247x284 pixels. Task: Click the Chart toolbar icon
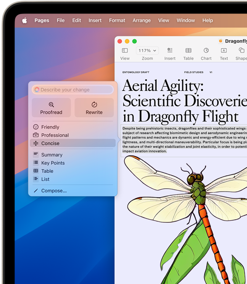tap(206, 50)
